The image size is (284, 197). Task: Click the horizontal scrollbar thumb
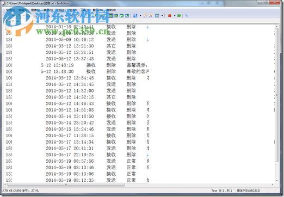(66, 184)
